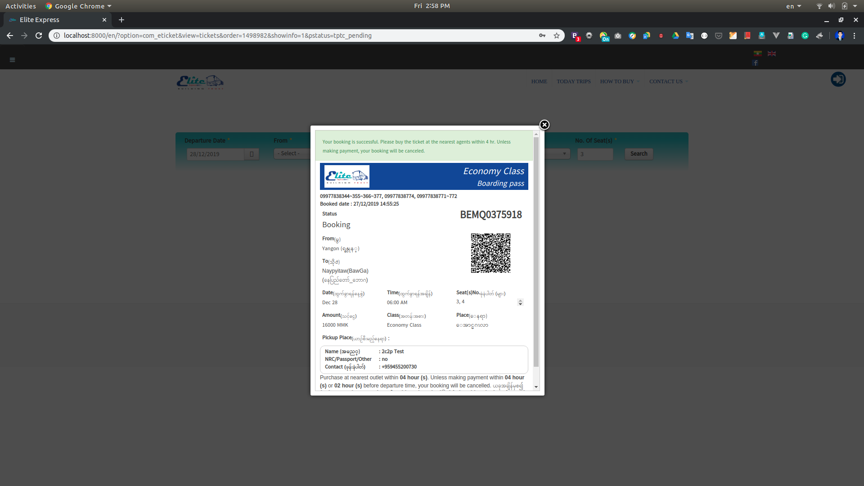Open the Google Drive extension
Image resolution: width=864 pixels, height=486 pixels.
point(675,36)
